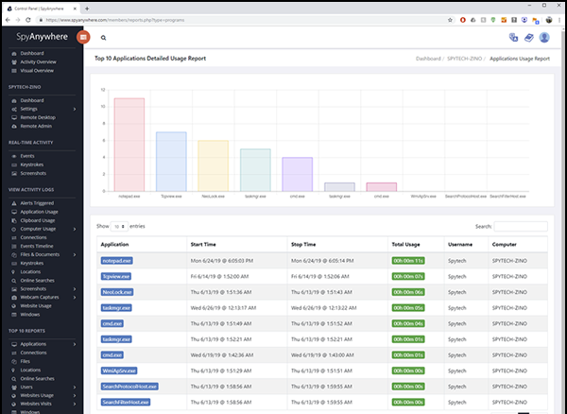
Task: Click the yellow NeoLock.exe chart bar
Action: point(213,165)
